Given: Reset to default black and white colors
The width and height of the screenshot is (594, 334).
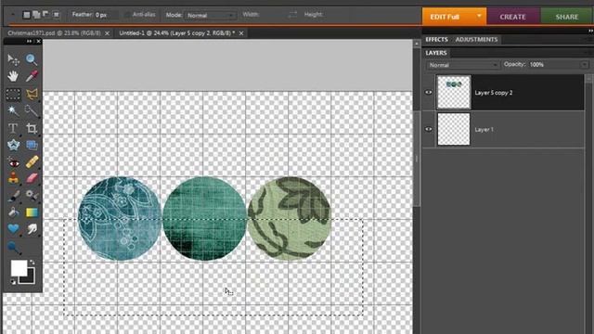Looking at the screenshot, I should (13, 282).
